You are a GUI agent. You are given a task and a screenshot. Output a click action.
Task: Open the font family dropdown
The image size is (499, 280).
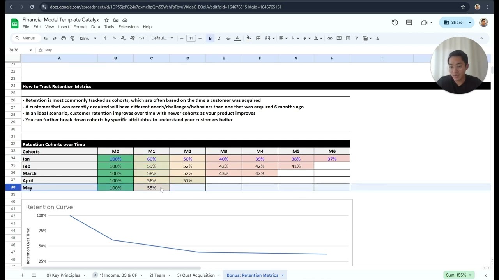pos(162,38)
